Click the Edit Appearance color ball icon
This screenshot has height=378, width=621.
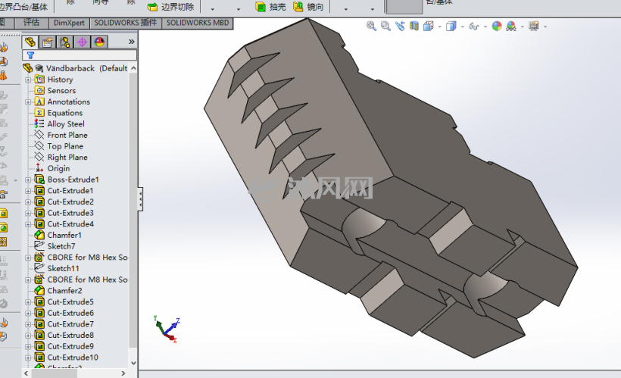497,27
